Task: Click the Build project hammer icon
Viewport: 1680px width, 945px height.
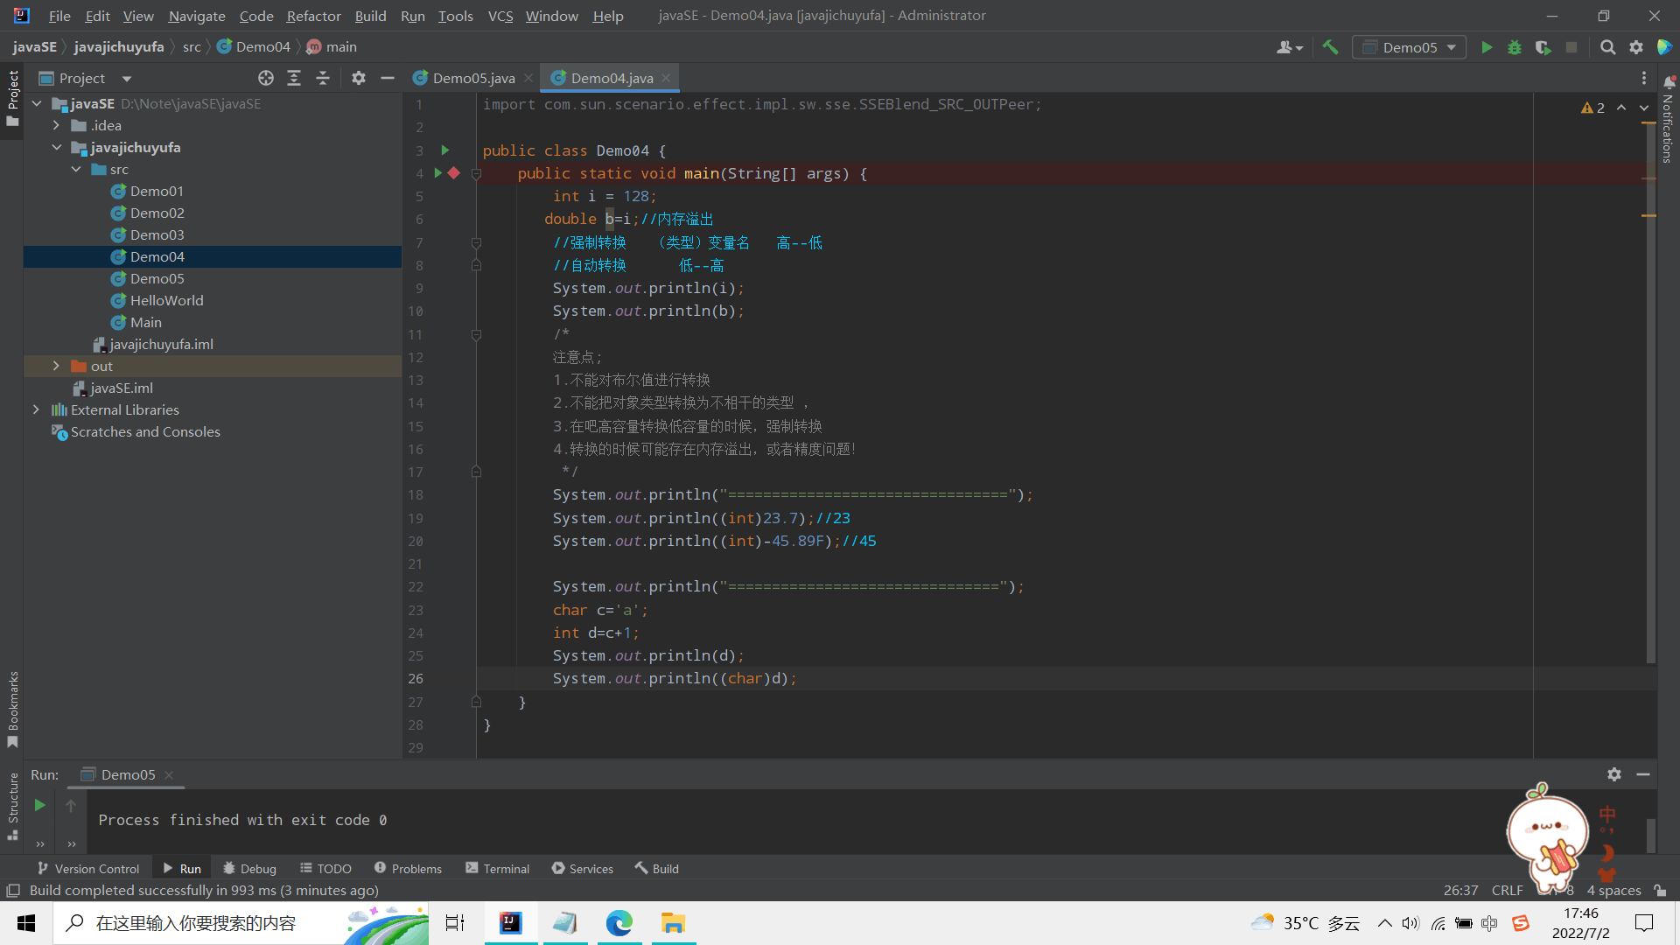Action: coord(1330,47)
